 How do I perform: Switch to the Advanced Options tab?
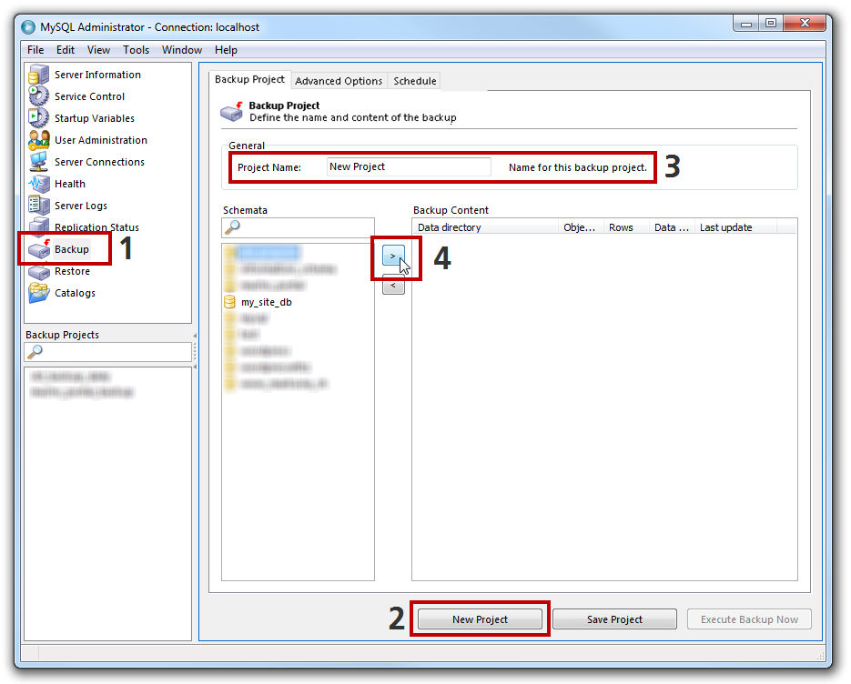(x=339, y=81)
